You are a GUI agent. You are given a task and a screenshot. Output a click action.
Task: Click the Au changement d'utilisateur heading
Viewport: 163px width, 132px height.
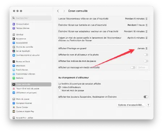(x=74, y=78)
